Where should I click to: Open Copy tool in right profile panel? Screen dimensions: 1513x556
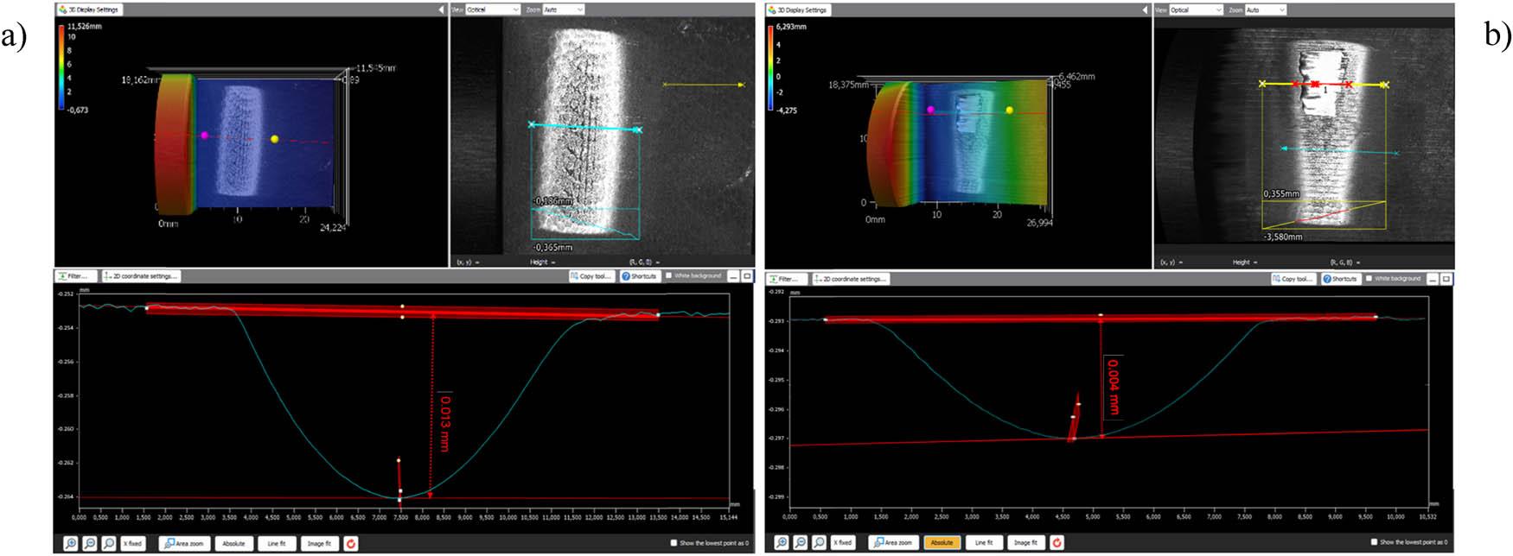tap(1294, 279)
